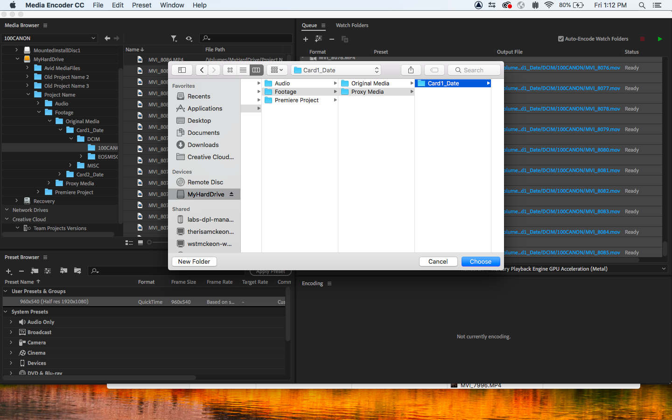Screen dimensions: 672x420
Task: Click Cancel in the file dialog
Action: [438, 262]
